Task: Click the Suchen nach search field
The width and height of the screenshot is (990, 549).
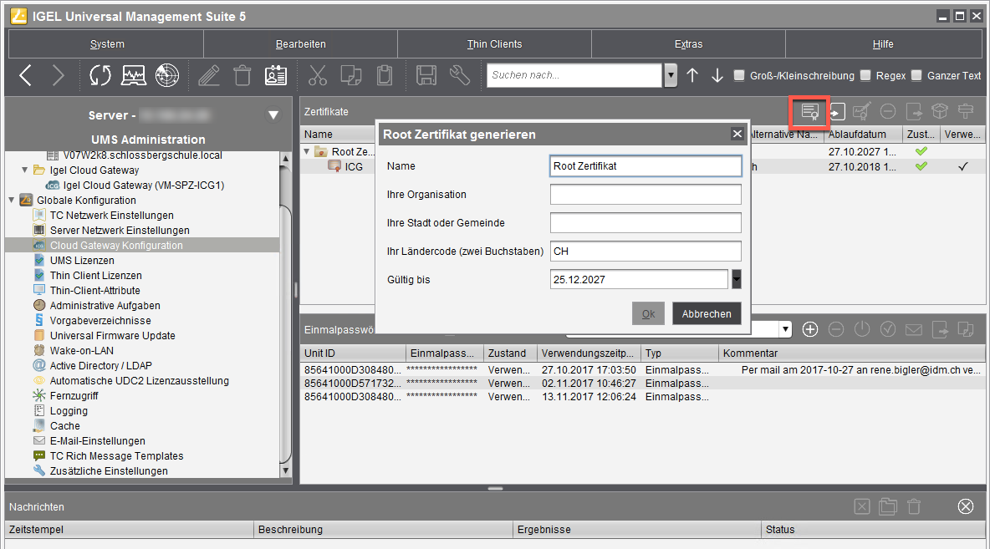Action: click(x=574, y=75)
